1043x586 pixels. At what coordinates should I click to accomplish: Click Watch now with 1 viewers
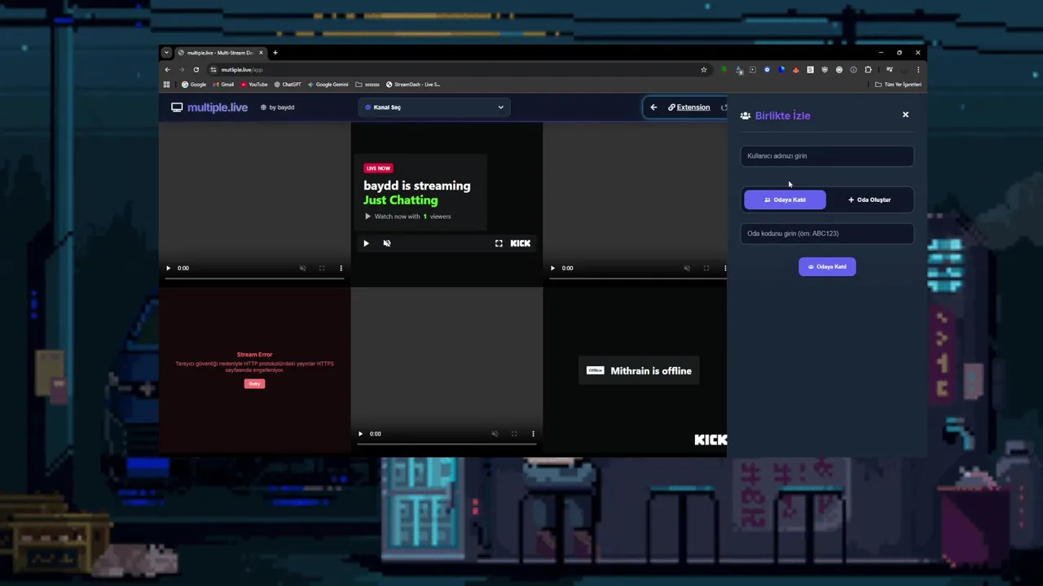(x=407, y=216)
